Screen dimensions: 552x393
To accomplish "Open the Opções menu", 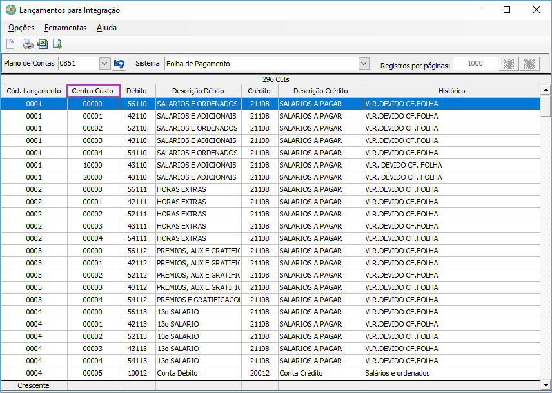I will [x=21, y=28].
